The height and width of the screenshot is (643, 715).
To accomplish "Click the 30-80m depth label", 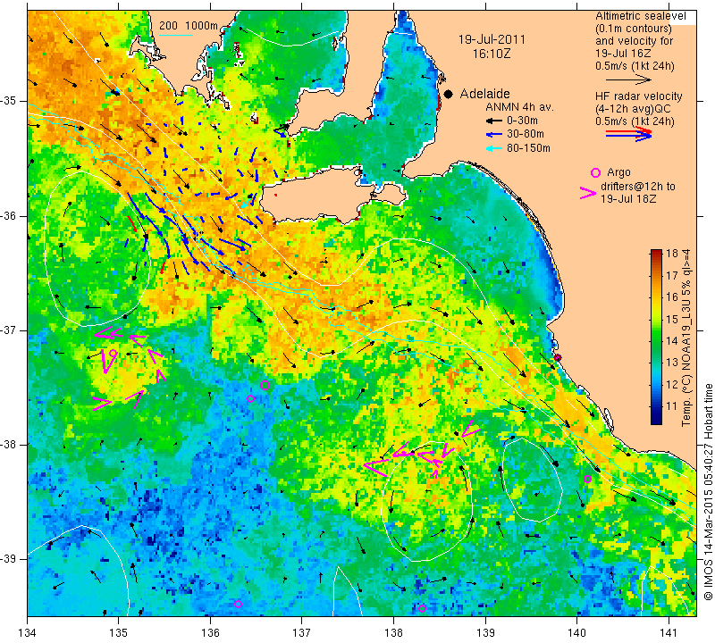I will [x=526, y=135].
